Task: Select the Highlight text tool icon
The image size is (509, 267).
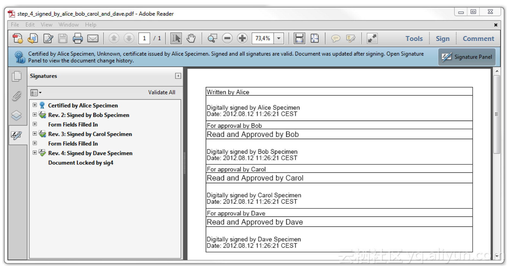Action: (x=351, y=38)
